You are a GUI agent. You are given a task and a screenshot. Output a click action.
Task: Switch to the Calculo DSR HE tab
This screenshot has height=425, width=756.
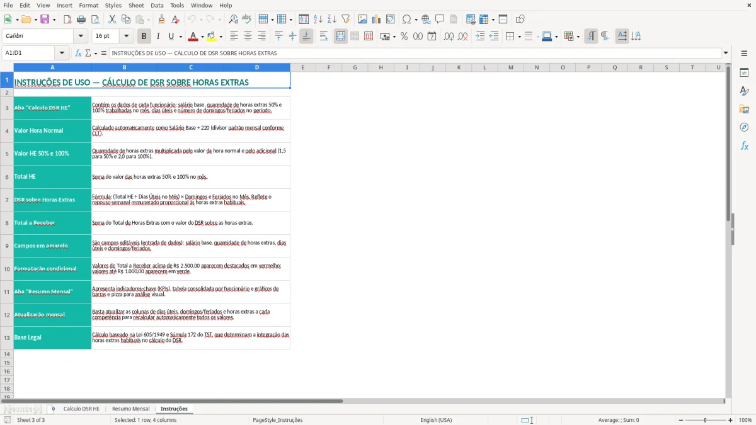click(x=81, y=409)
